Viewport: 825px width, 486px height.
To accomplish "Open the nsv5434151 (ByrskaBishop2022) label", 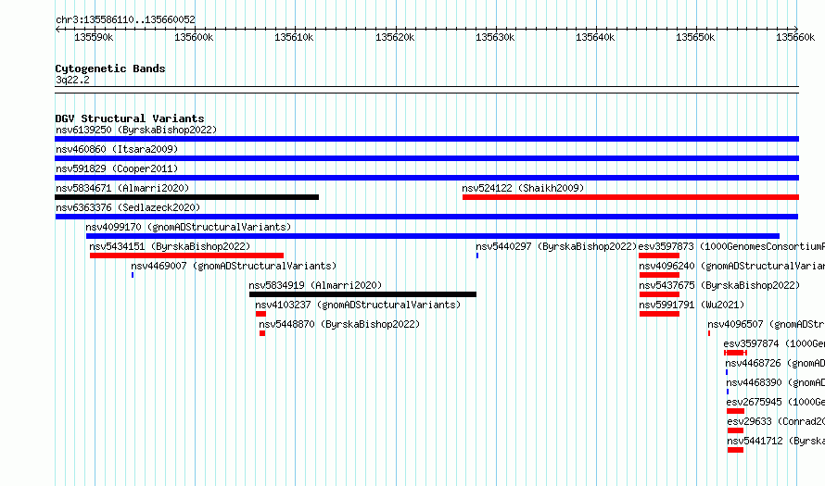I will point(170,246).
